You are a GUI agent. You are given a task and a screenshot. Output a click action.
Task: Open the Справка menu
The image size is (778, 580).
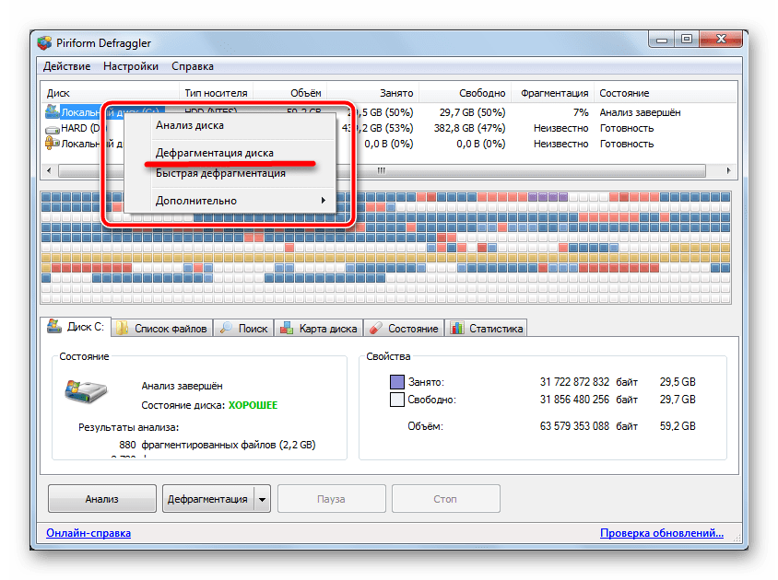pos(193,66)
